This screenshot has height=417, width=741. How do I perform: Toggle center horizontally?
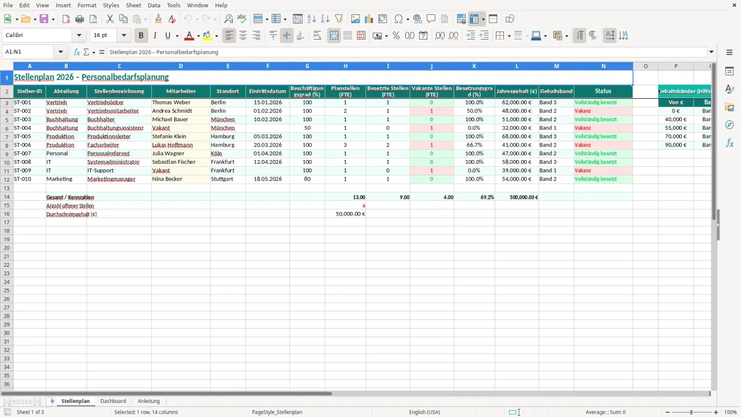[243, 36]
